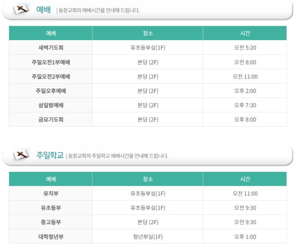Image resolution: width=295 pixels, height=247 pixels.
Task: Click the 유치부 row label
Action: pyautogui.click(x=51, y=194)
